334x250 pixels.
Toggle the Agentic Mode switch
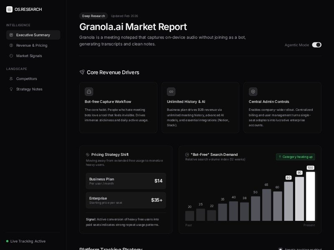click(316, 45)
